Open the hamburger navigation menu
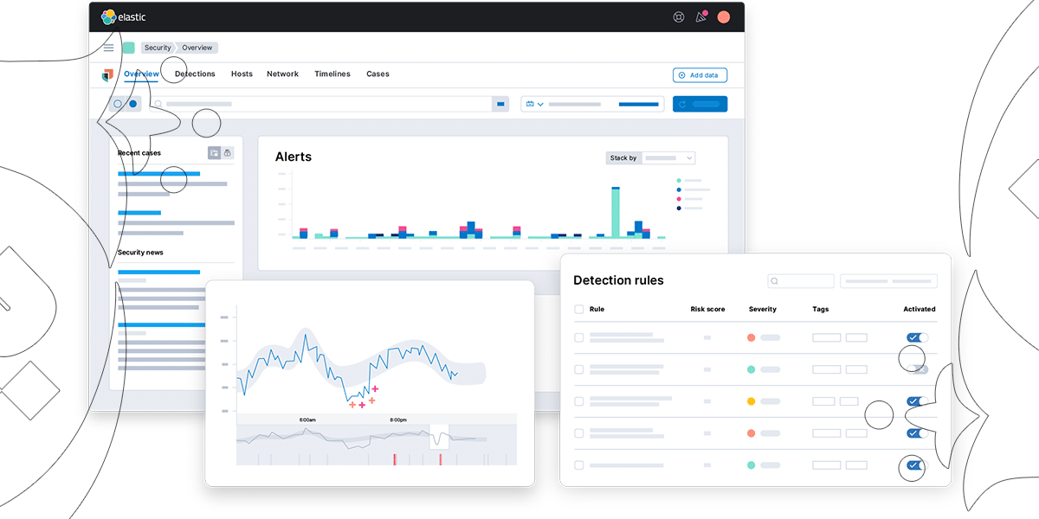This screenshot has width=1039, height=519. coord(108,48)
